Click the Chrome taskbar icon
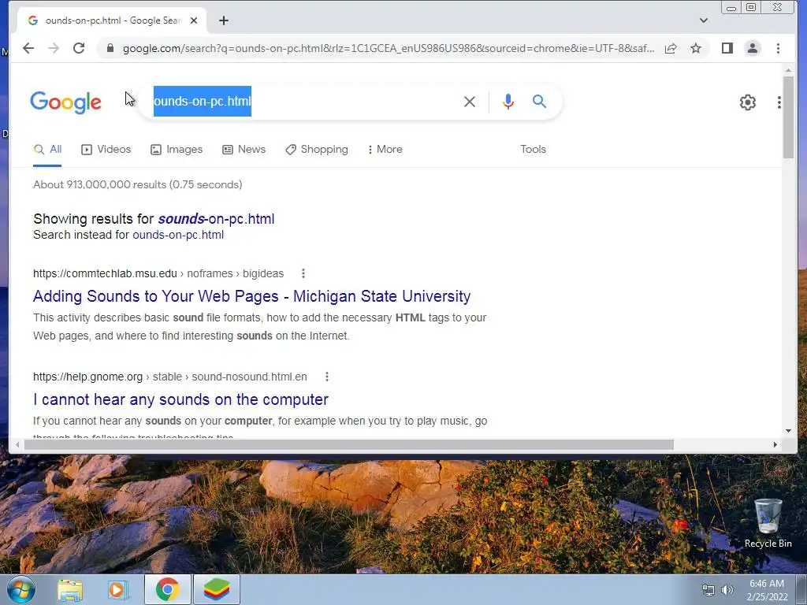The height and width of the screenshot is (605, 807). click(x=168, y=589)
